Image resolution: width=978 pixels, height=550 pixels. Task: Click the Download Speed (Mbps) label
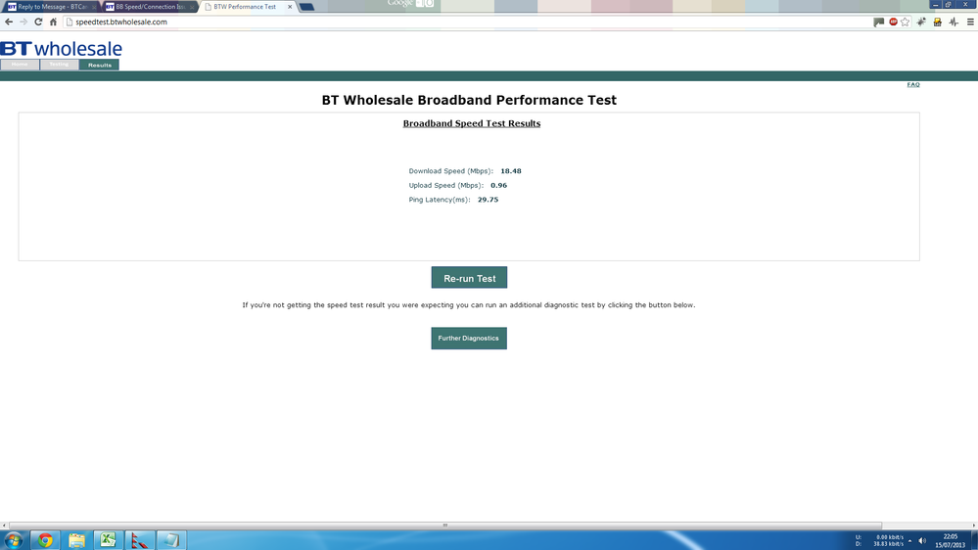[450, 171]
